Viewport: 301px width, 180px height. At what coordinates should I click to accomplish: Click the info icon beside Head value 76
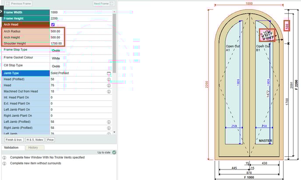pos(108,86)
